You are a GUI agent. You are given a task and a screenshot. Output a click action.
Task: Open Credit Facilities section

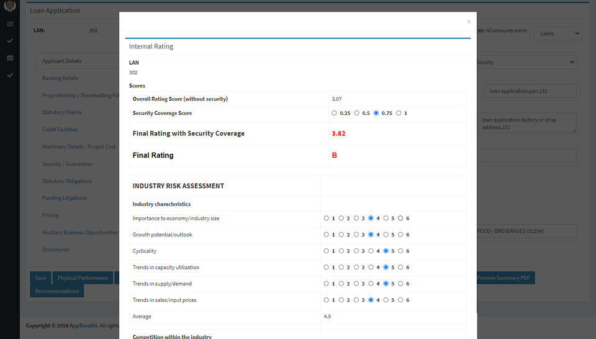pyautogui.click(x=60, y=129)
